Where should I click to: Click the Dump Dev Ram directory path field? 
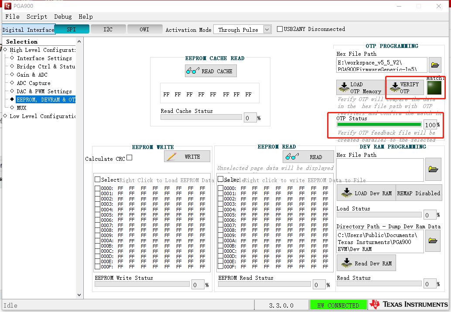(x=380, y=242)
